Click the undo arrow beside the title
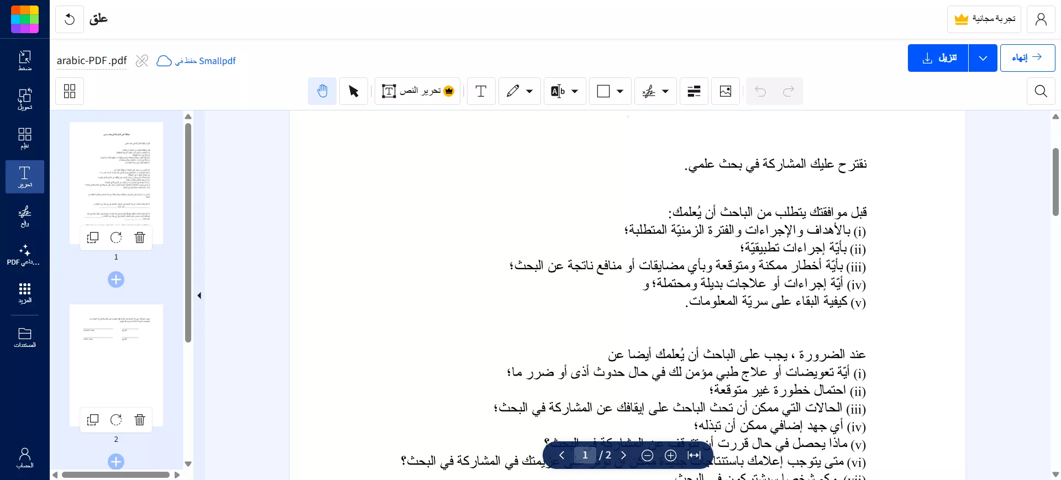Image resolution: width=1061 pixels, height=480 pixels. tap(70, 19)
